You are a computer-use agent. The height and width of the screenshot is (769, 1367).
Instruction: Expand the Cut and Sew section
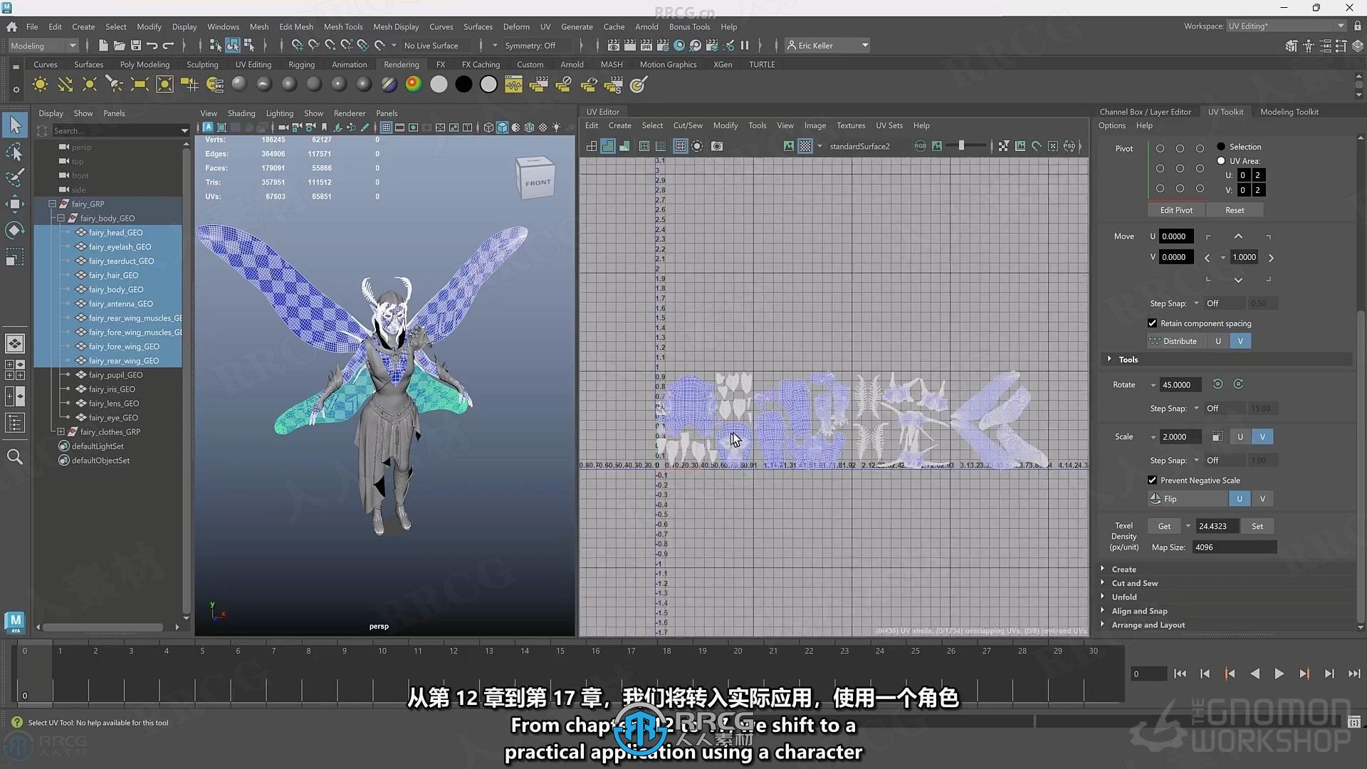coord(1103,582)
